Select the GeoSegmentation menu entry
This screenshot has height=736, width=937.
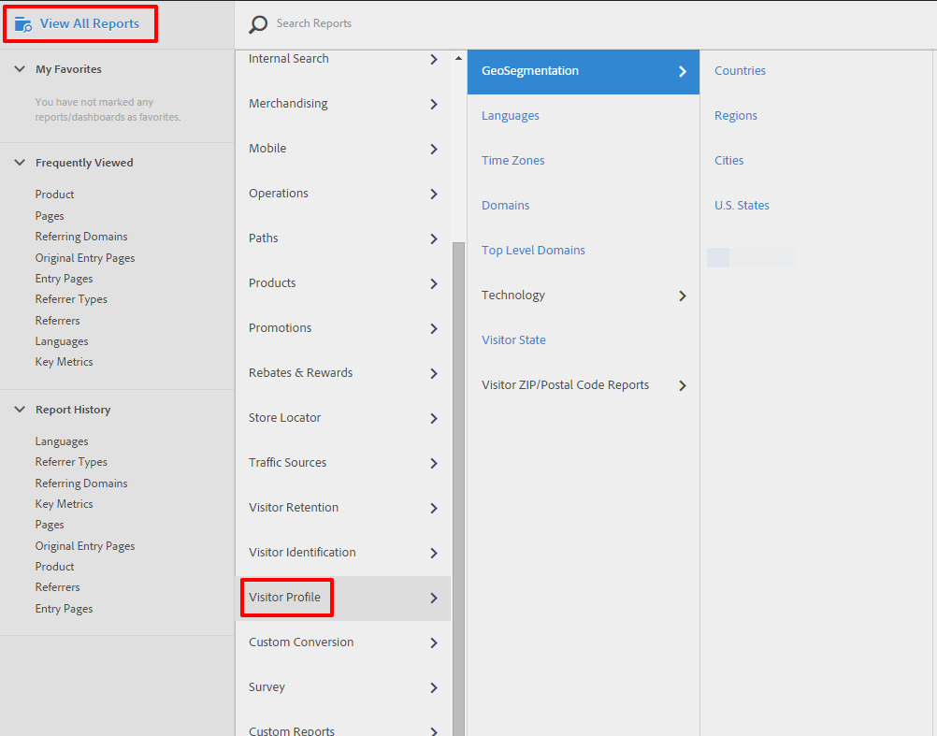584,72
